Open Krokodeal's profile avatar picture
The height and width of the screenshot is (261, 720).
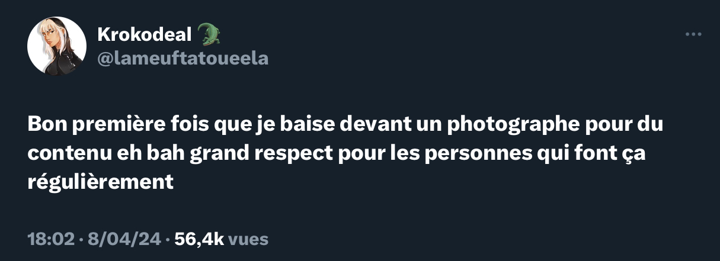point(57,46)
